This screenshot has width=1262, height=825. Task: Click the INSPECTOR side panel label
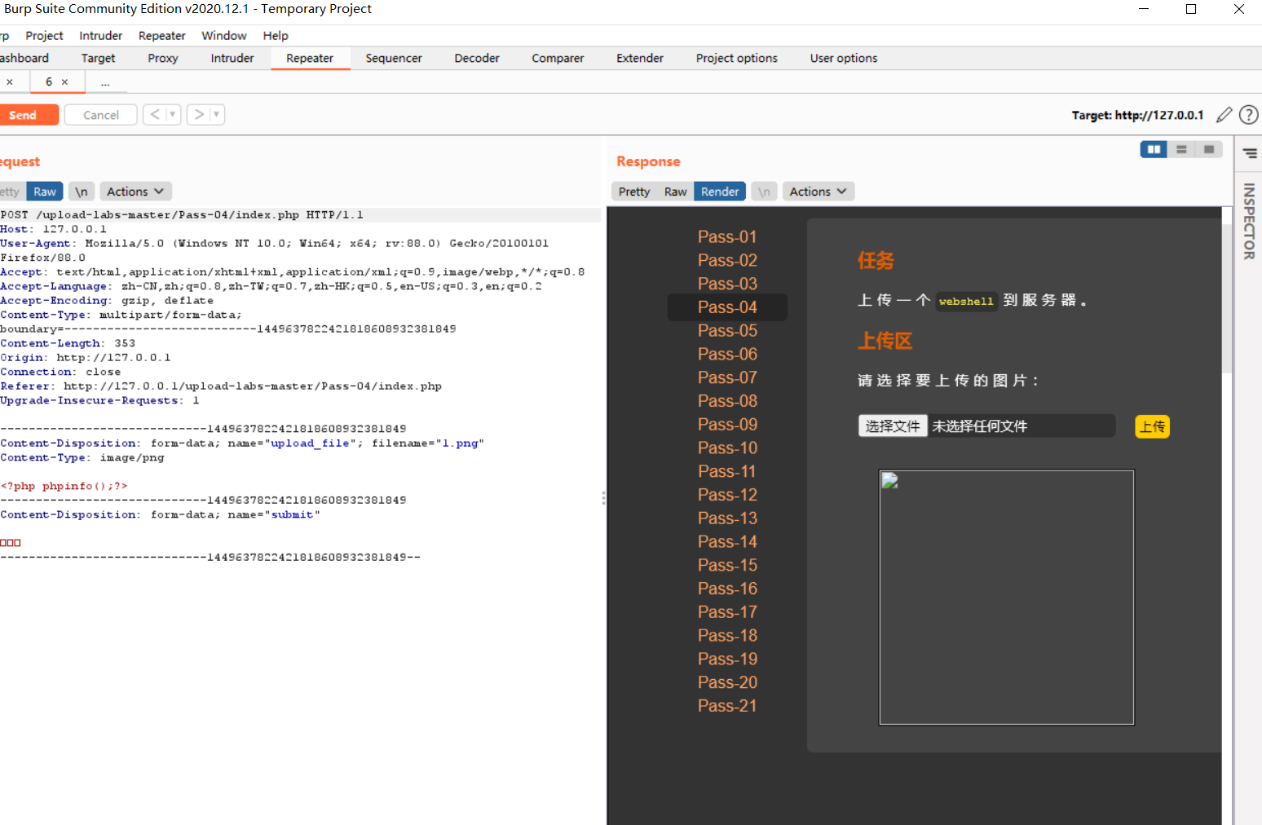point(1248,221)
